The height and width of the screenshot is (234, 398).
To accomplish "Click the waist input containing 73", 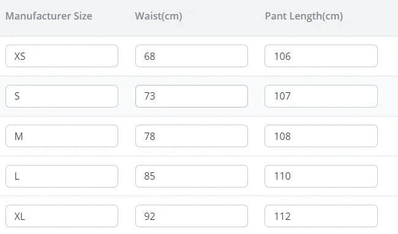I will [x=192, y=97].
